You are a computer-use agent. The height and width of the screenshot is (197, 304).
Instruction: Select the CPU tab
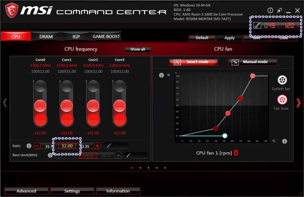(16, 36)
